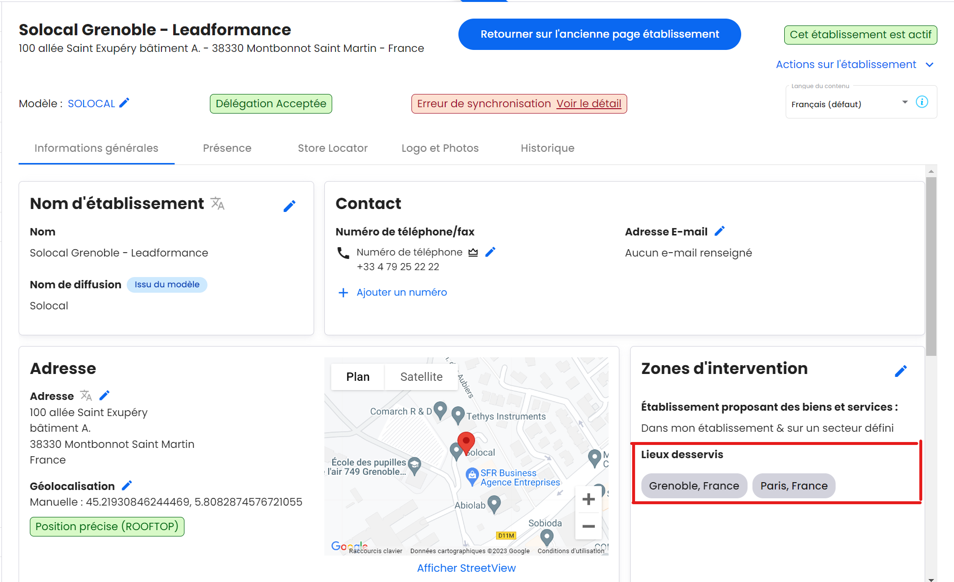Click phone number +33 4 79 25 22 22

coord(398,267)
